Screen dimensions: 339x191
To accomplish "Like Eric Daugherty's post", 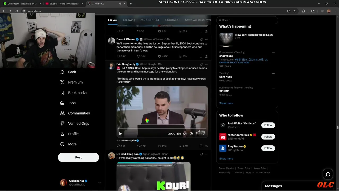I will click(x=163, y=146).
